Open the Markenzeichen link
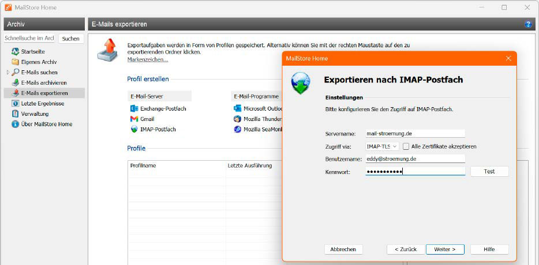 click(x=148, y=59)
